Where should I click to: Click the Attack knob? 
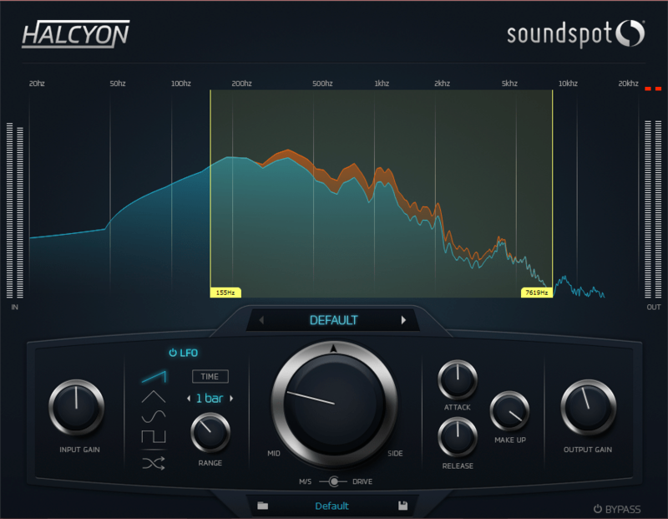coord(458,379)
